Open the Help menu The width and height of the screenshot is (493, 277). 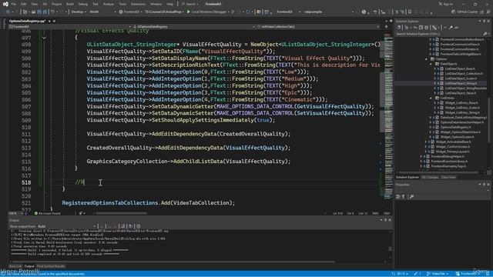click(170, 4)
